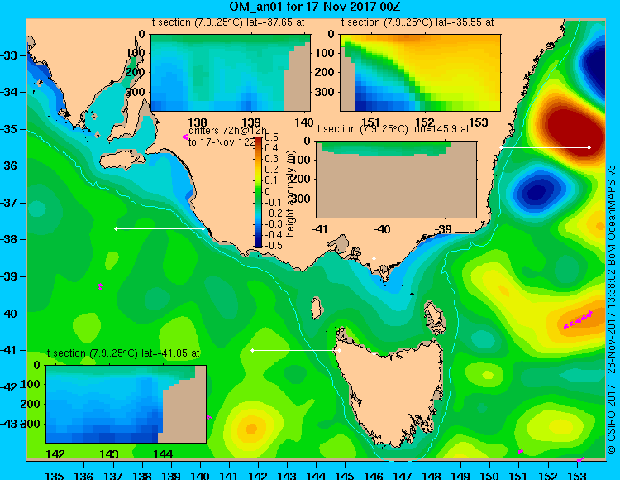Click the title 'OM_an01 for 17-Nov-2017 00Z'
Screen dimensions: 620x480
[315, 7]
